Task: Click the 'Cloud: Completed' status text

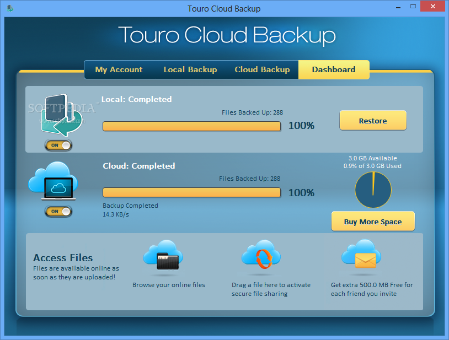Action: 139,166
